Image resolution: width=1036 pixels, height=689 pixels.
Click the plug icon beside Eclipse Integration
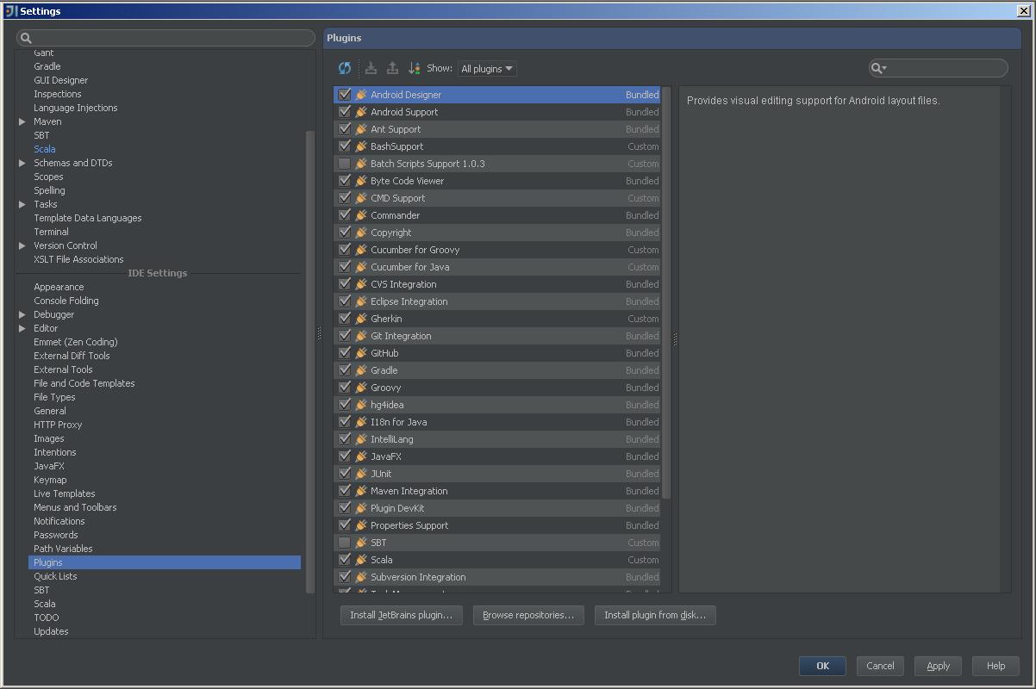point(361,301)
